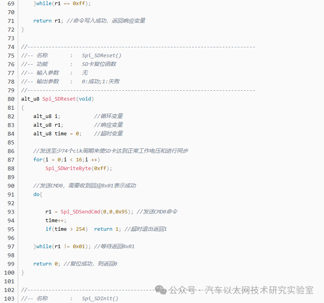Click the Spi_SDInit() comment text

coord(100,298)
